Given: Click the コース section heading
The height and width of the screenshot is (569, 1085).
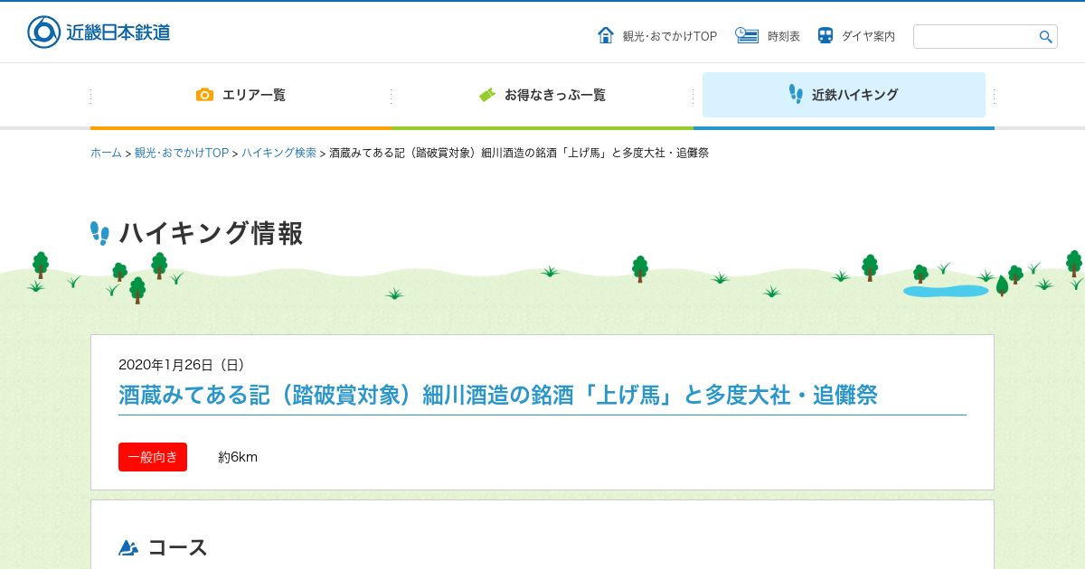Looking at the screenshot, I should click(x=177, y=547).
